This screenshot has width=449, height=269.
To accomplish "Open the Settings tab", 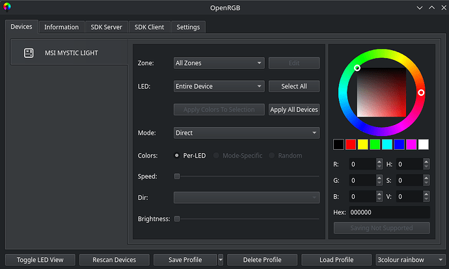I will tap(188, 27).
